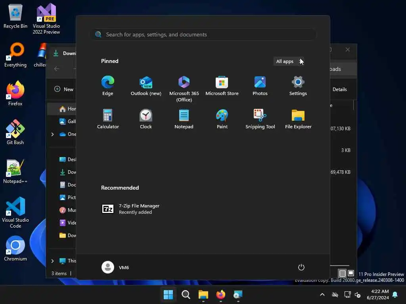Show hidden icons in system tray
The height and width of the screenshot is (304, 406).
(322, 294)
